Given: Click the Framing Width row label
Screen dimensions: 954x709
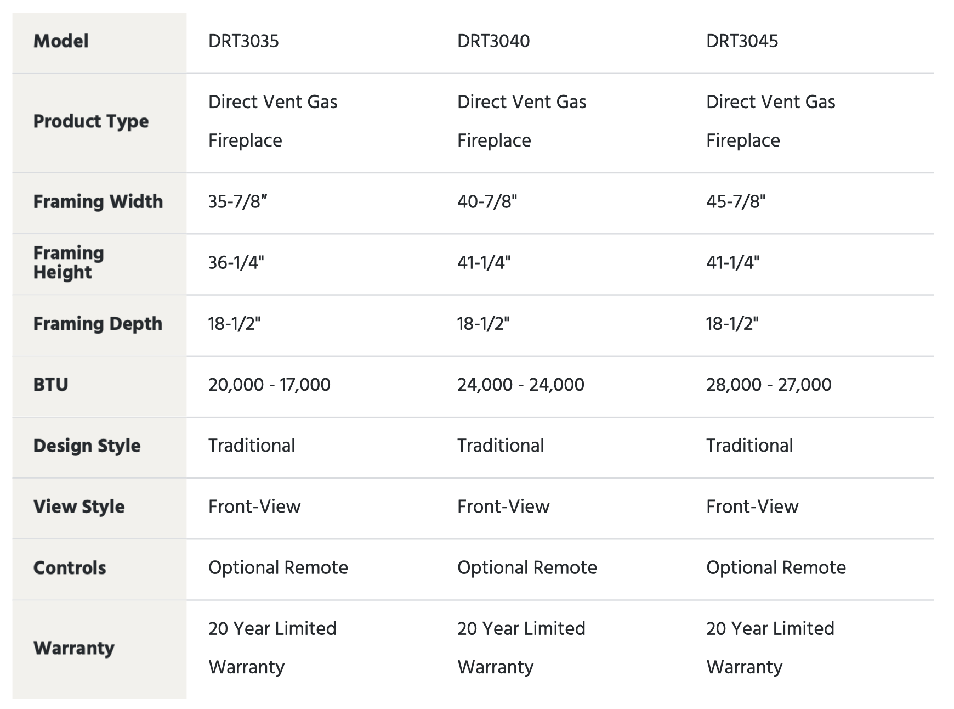Looking at the screenshot, I should (x=98, y=201).
